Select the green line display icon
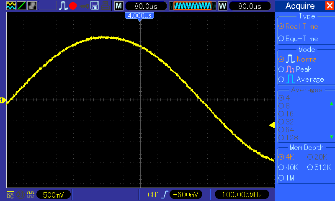This screenshot has height=201, width=335. click(21, 6)
